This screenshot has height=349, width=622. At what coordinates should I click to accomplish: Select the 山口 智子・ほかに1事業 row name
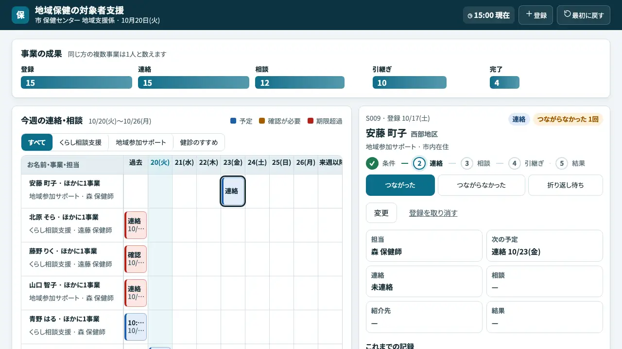pos(65,285)
